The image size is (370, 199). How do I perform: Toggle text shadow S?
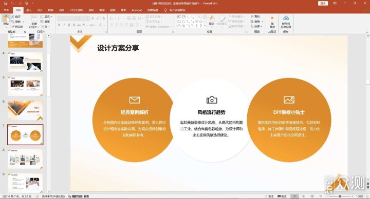[74, 25]
